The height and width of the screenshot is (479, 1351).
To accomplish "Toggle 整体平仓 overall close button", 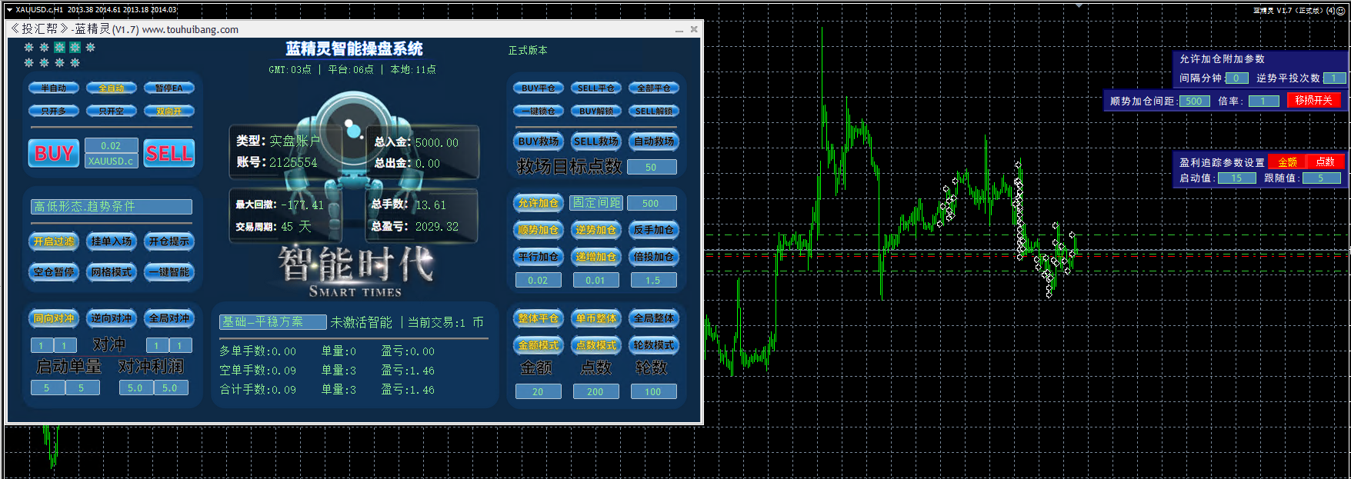I will [539, 318].
